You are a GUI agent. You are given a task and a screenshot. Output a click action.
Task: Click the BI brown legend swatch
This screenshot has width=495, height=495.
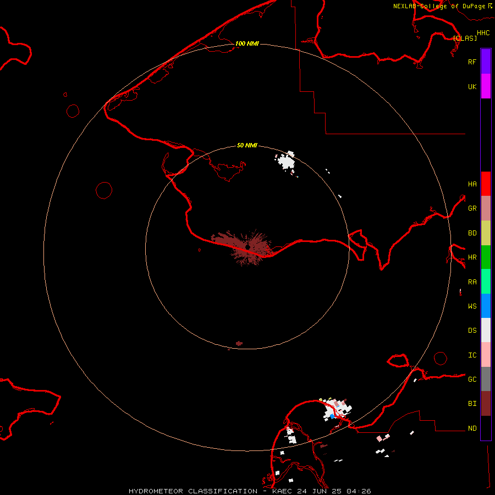tap(486, 404)
